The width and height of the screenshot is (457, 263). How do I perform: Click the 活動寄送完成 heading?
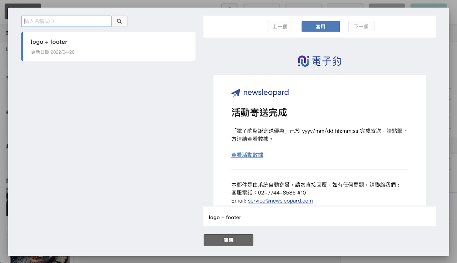point(259,113)
